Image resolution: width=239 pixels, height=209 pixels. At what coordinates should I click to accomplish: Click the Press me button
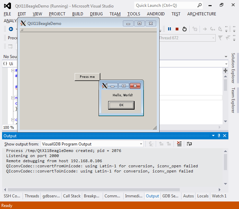[x=87, y=77]
